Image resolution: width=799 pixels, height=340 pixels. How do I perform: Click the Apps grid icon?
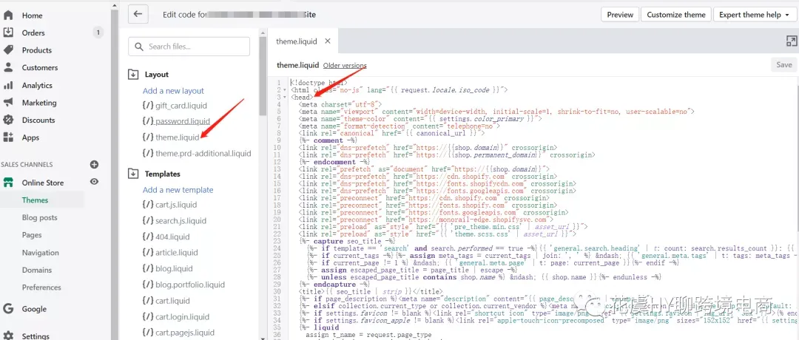[x=8, y=137]
